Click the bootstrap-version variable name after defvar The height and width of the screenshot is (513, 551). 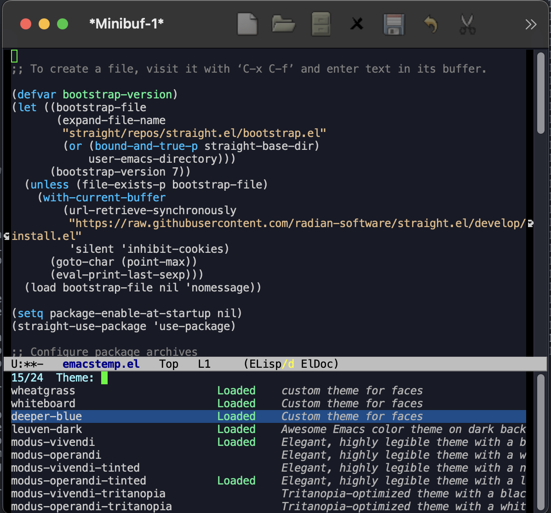tap(117, 94)
